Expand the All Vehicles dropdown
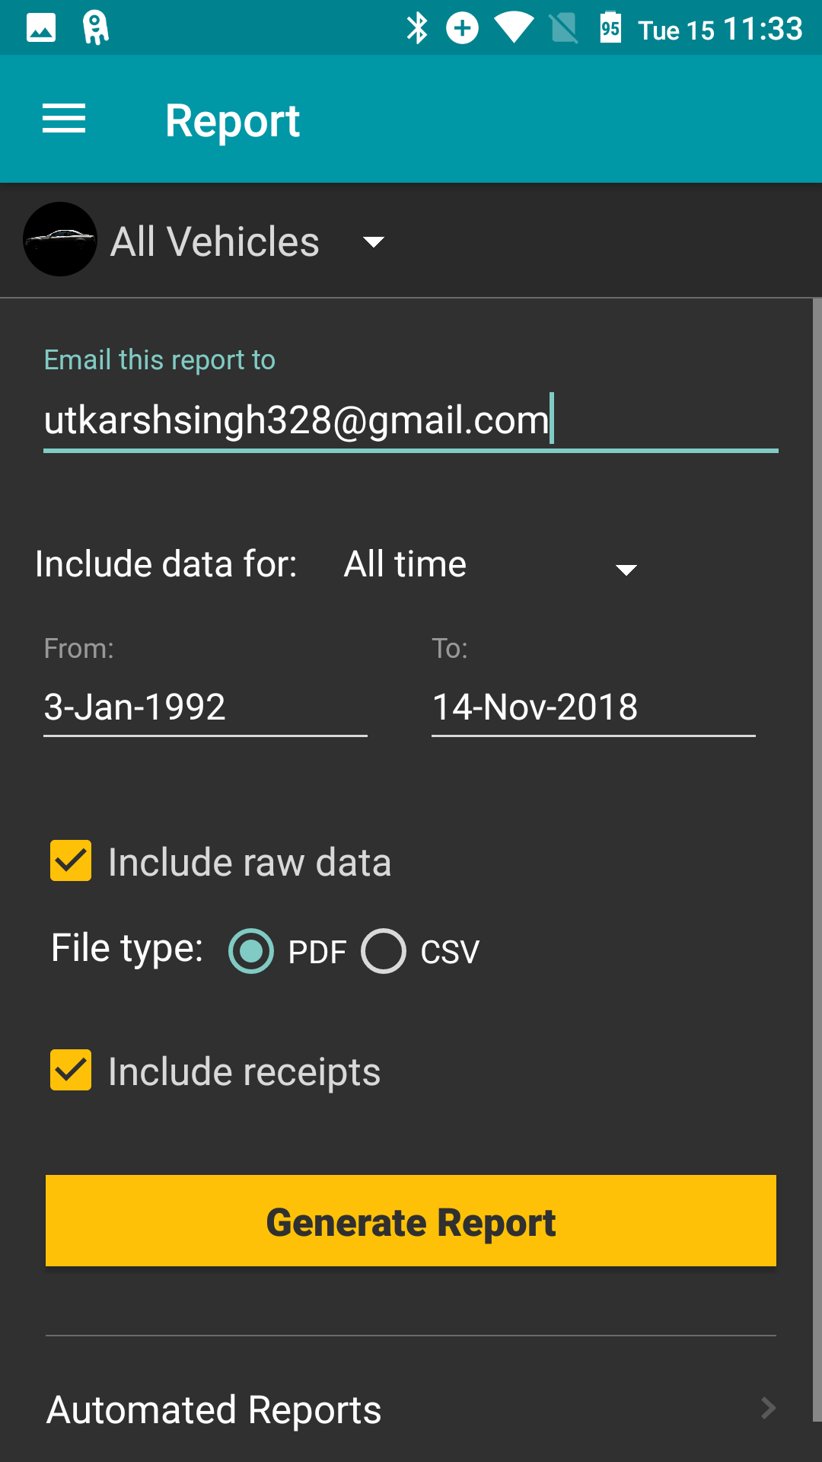 click(247, 241)
